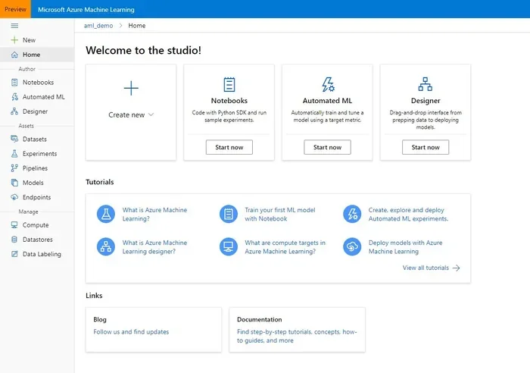Open the Documentation link card

point(297,330)
